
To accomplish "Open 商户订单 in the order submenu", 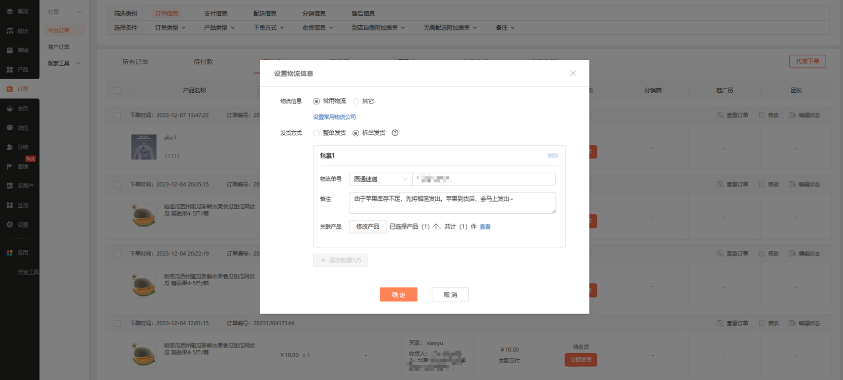I will [x=59, y=47].
